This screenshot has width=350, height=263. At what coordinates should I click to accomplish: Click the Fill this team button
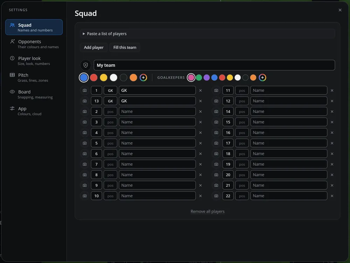tap(125, 47)
